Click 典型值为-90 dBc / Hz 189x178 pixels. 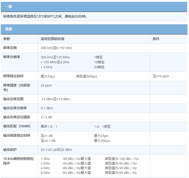click(121, 168)
